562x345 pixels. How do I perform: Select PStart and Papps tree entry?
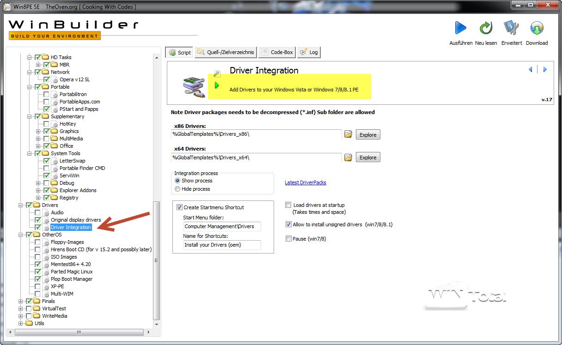[79, 109]
